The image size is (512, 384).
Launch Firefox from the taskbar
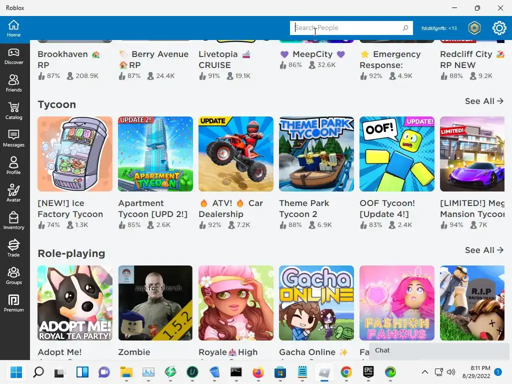click(x=258, y=372)
